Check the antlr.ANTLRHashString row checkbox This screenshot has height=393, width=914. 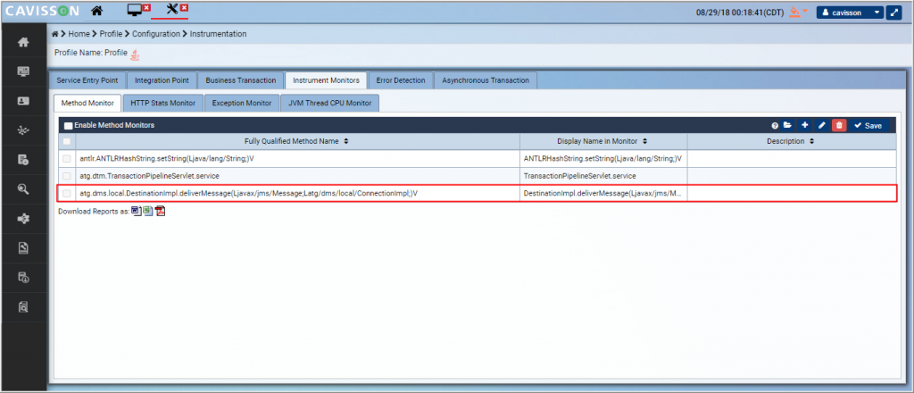coord(67,158)
